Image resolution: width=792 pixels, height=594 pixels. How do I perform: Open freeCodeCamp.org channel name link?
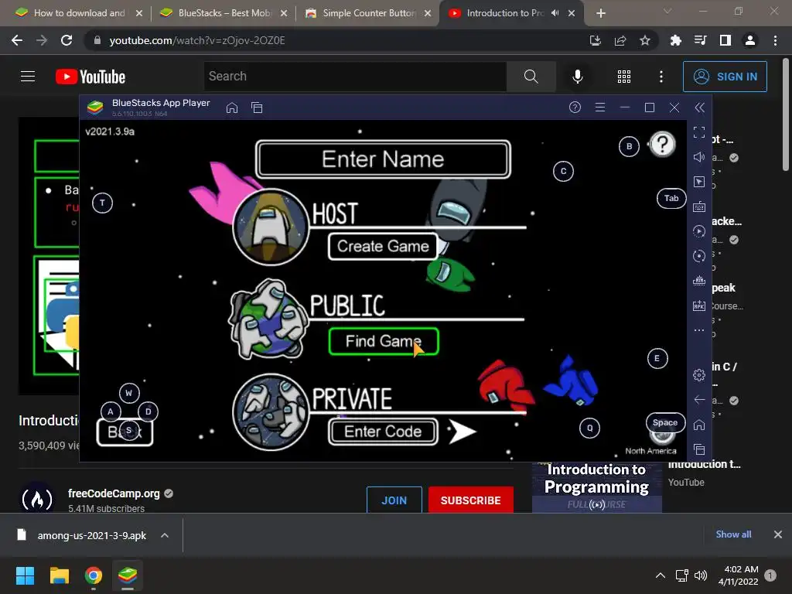tap(114, 493)
